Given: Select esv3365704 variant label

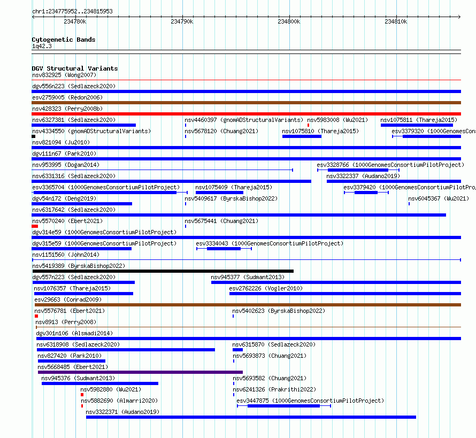Looking at the screenshot, I should pyautogui.click(x=106, y=187).
